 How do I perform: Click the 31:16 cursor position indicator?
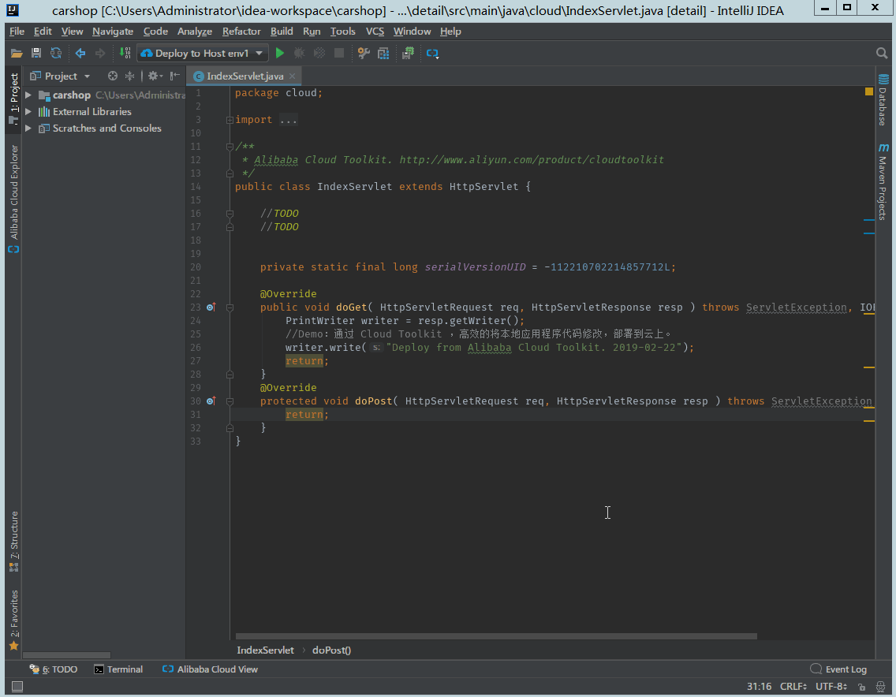tap(759, 686)
